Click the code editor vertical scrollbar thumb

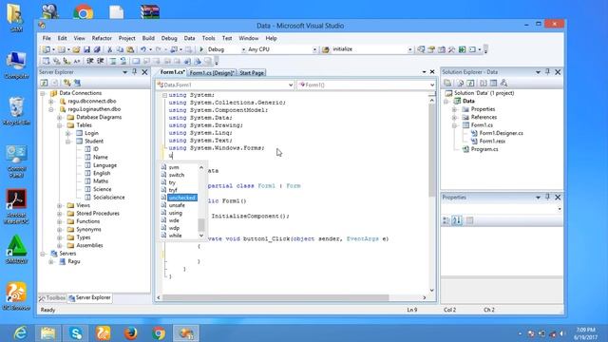tap(432, 149)
